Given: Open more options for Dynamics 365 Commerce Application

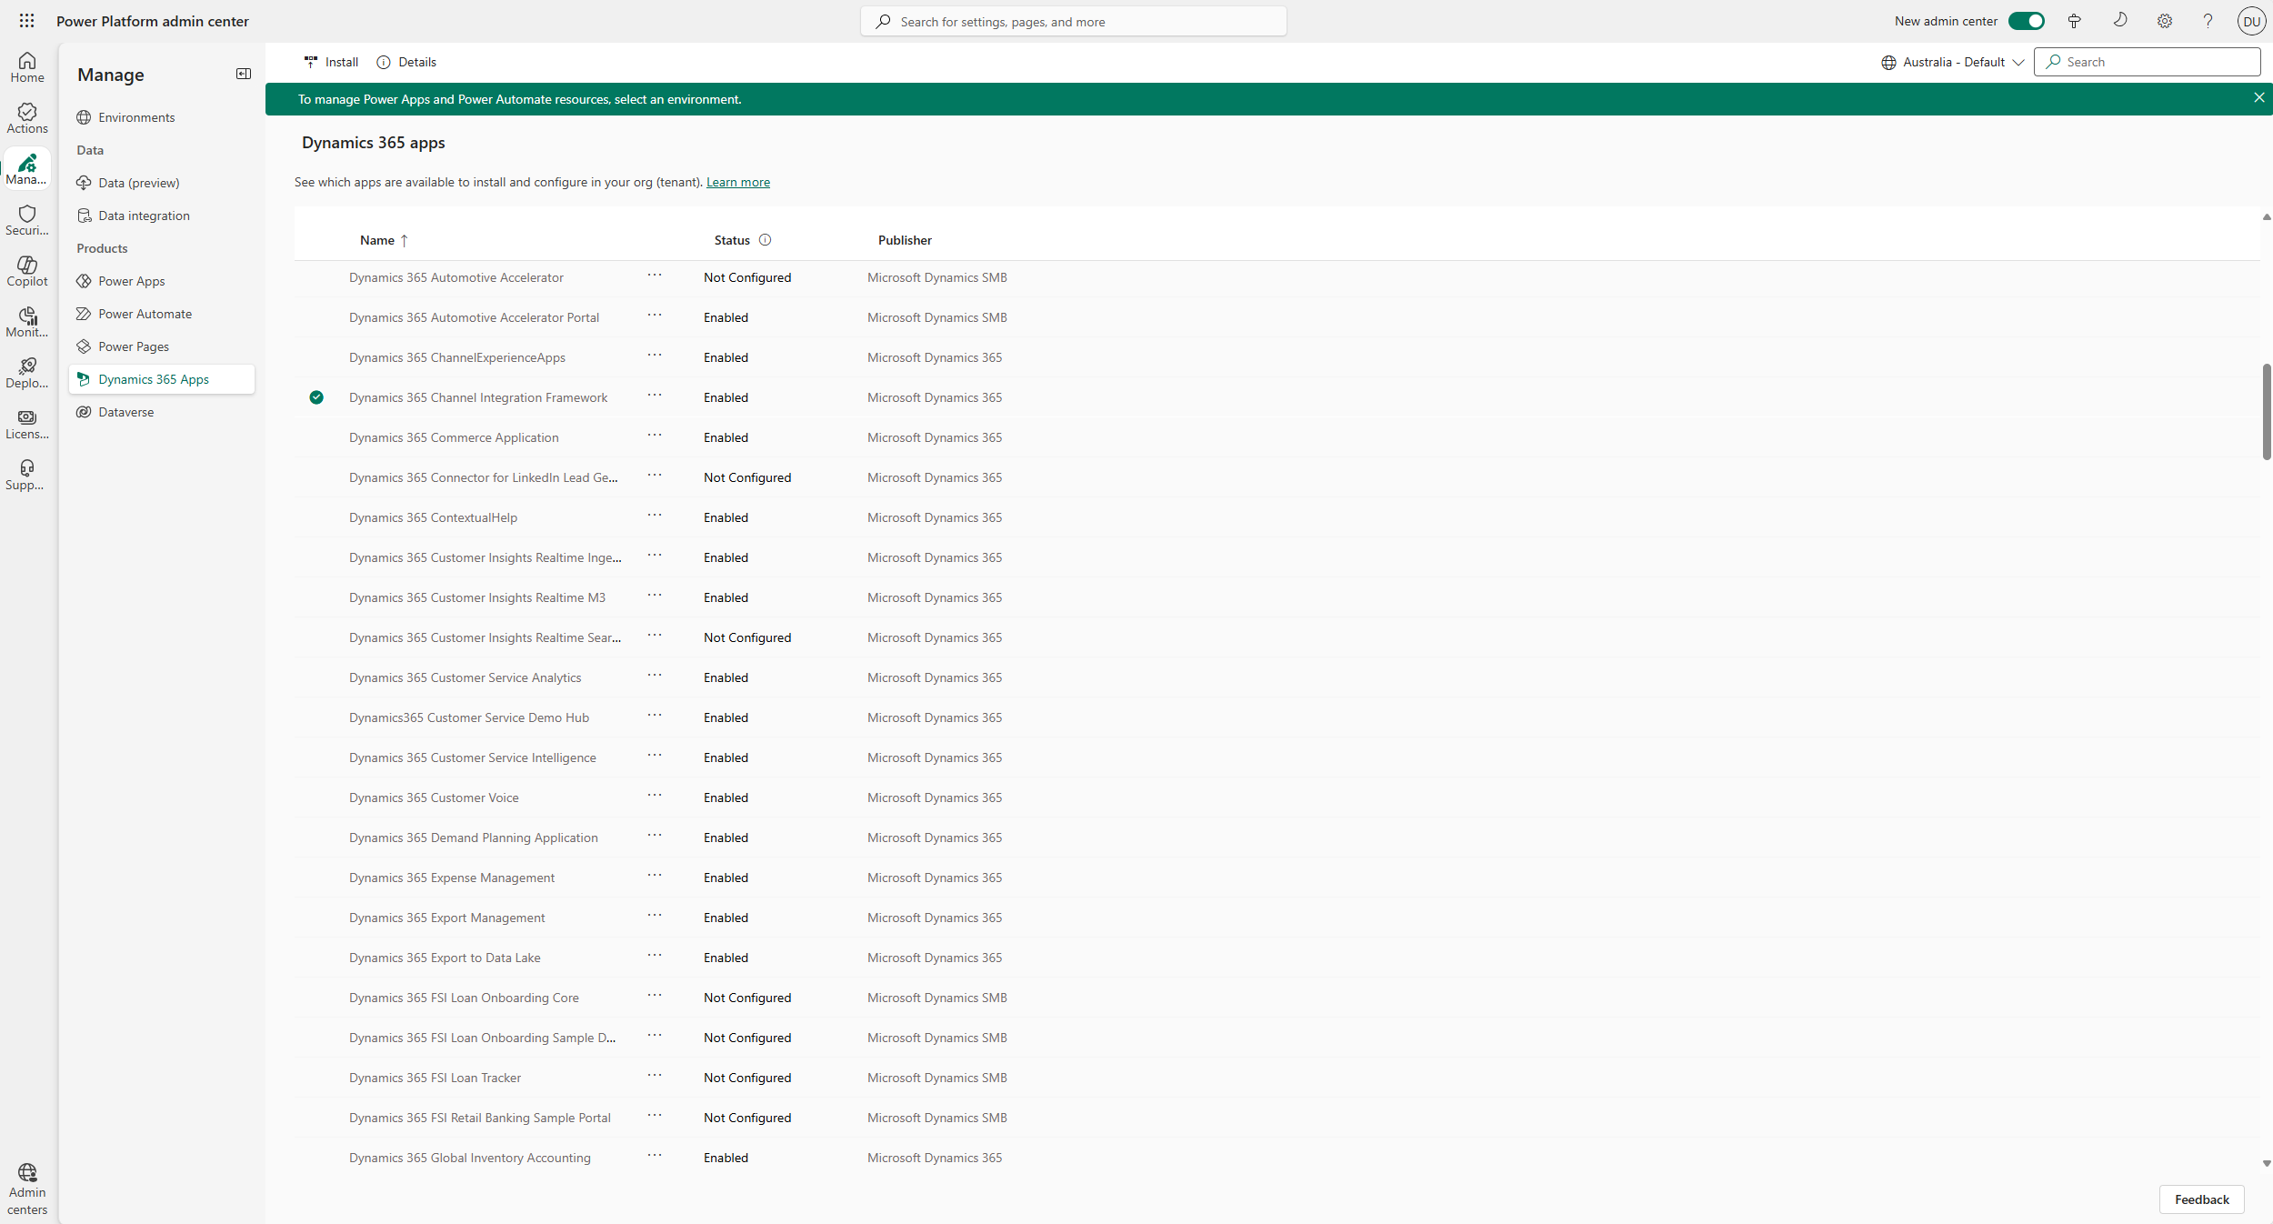Looking at the screenshot, I should (x=655, y=436).
